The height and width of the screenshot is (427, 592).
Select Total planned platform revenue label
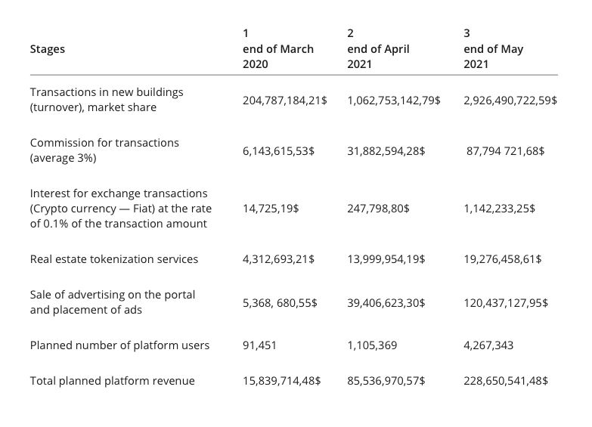point(112,381)
